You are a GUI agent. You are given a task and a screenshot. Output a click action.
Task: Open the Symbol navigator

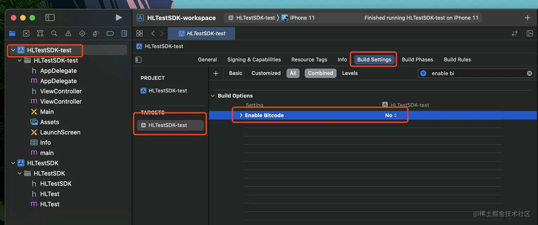[x=40, y=33]
